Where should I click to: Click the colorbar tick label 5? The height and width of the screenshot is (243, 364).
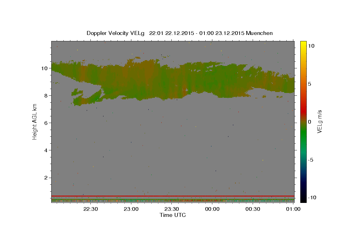click(x=309, y=84)
